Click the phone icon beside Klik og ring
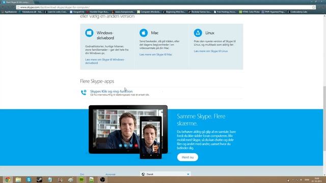326x183 pixels. (84, 93)
